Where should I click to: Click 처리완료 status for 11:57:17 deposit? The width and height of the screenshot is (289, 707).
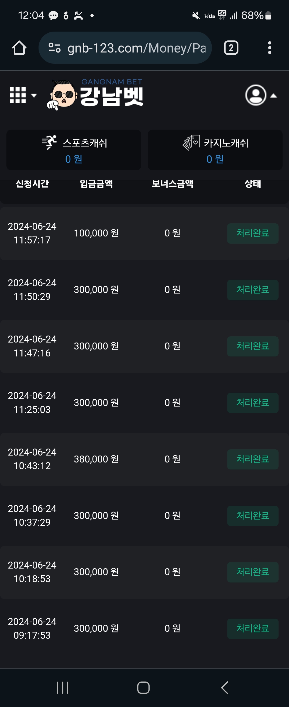tap(253, 233)
